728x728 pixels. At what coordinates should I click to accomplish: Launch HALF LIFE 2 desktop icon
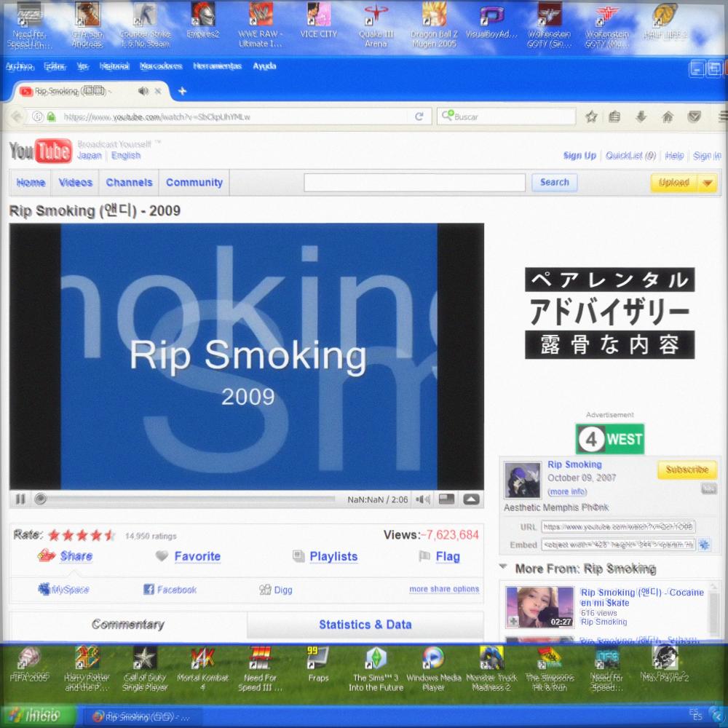665,21
